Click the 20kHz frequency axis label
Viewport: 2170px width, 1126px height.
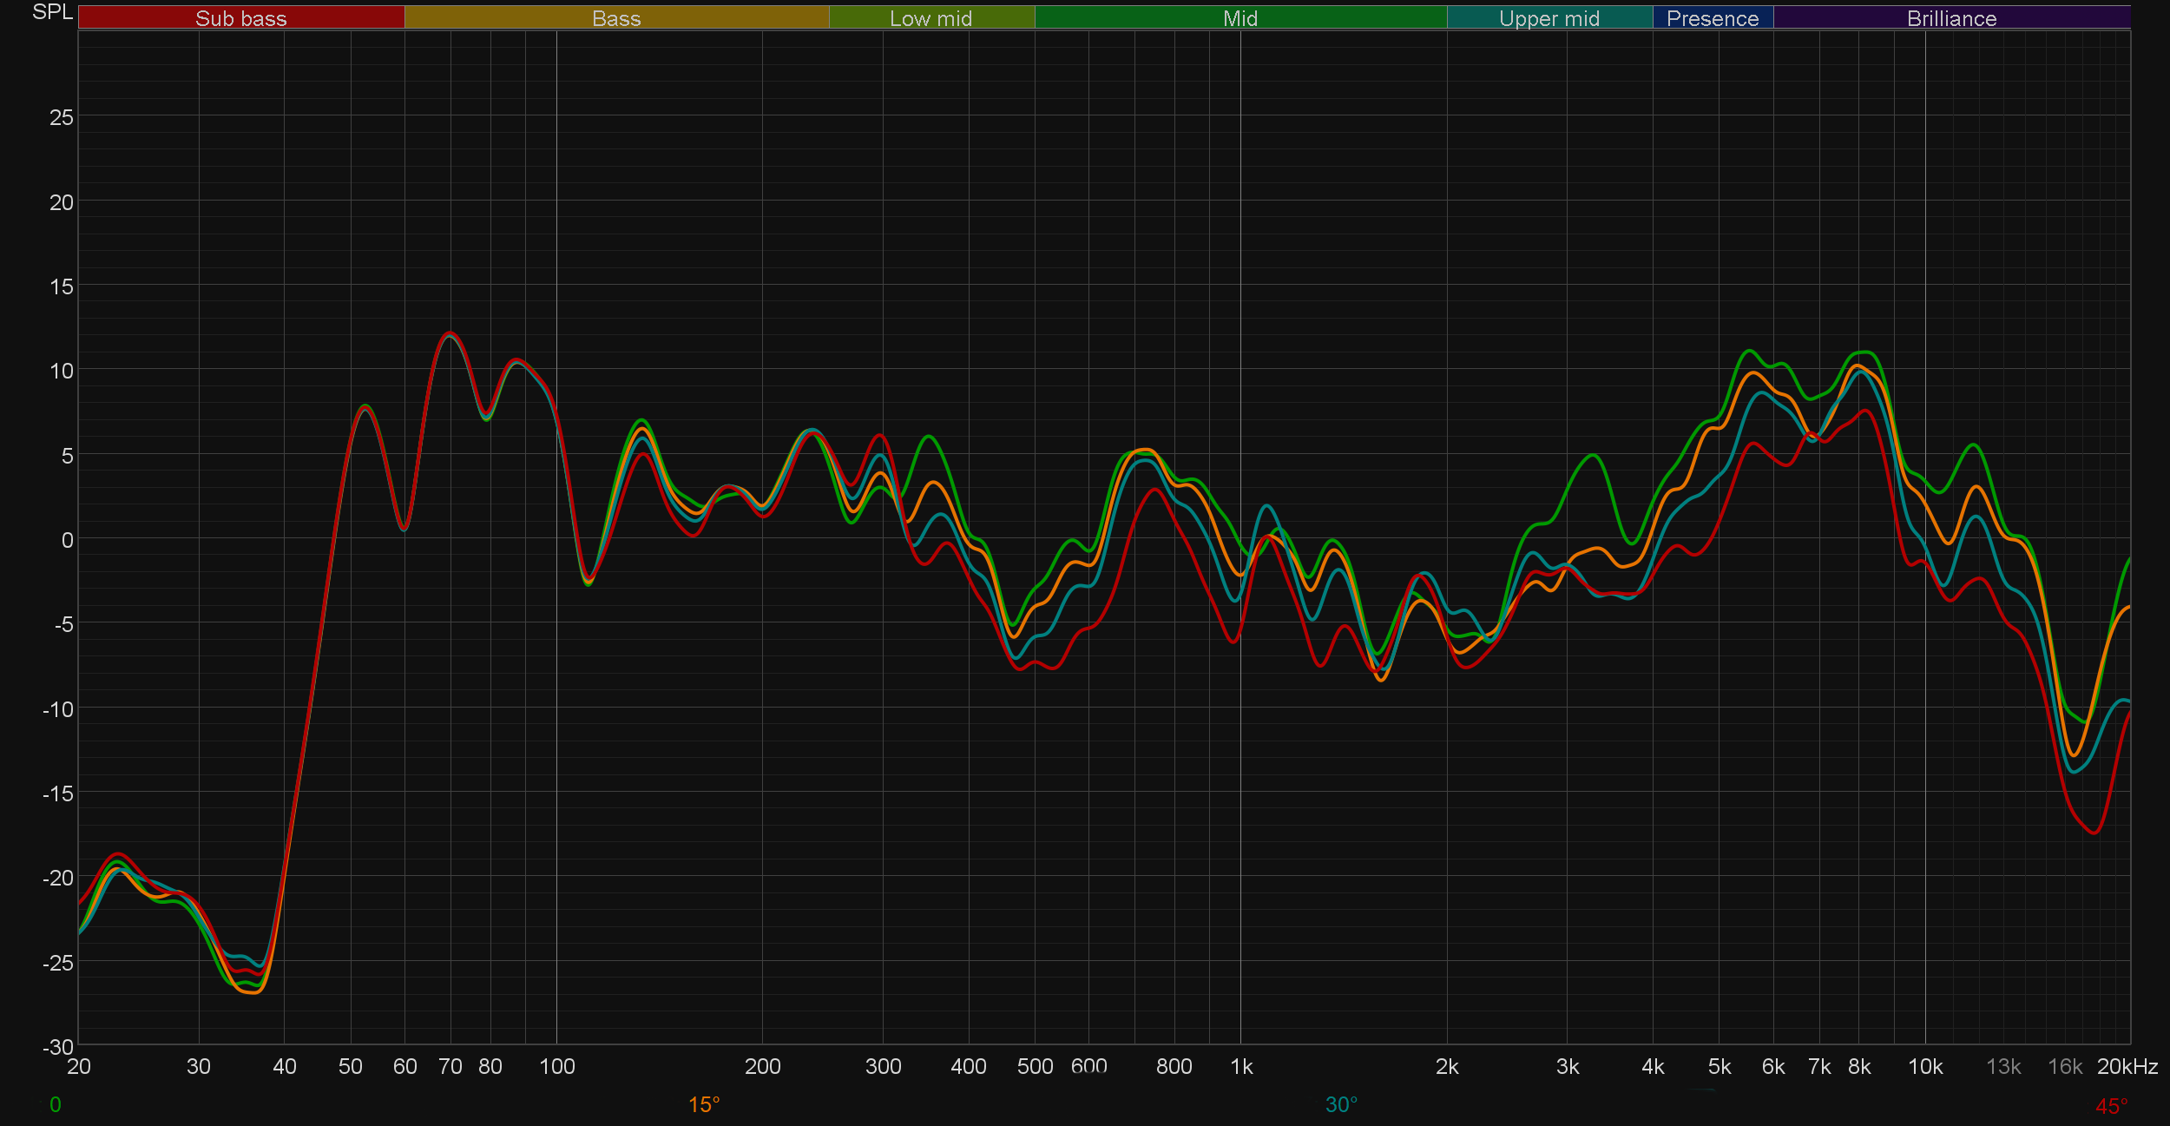coord(2127,1066)
